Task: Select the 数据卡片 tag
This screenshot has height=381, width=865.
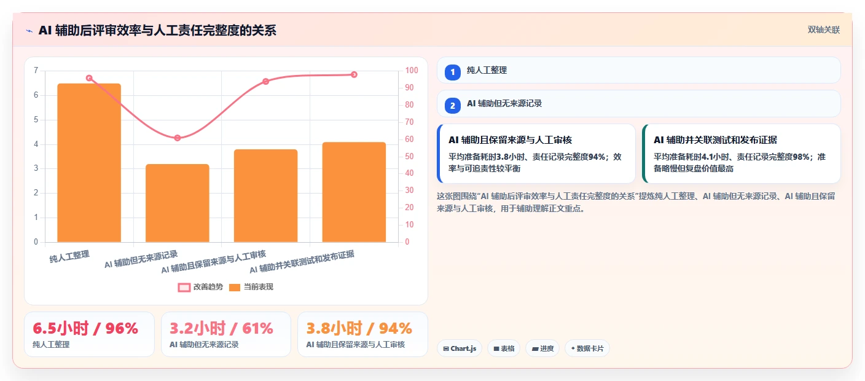Action: click(587, 348)
